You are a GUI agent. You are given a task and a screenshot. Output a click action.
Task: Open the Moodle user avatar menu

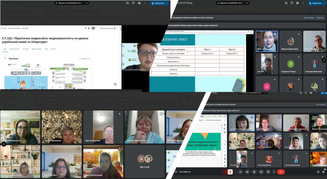click(x=94, y=28)
